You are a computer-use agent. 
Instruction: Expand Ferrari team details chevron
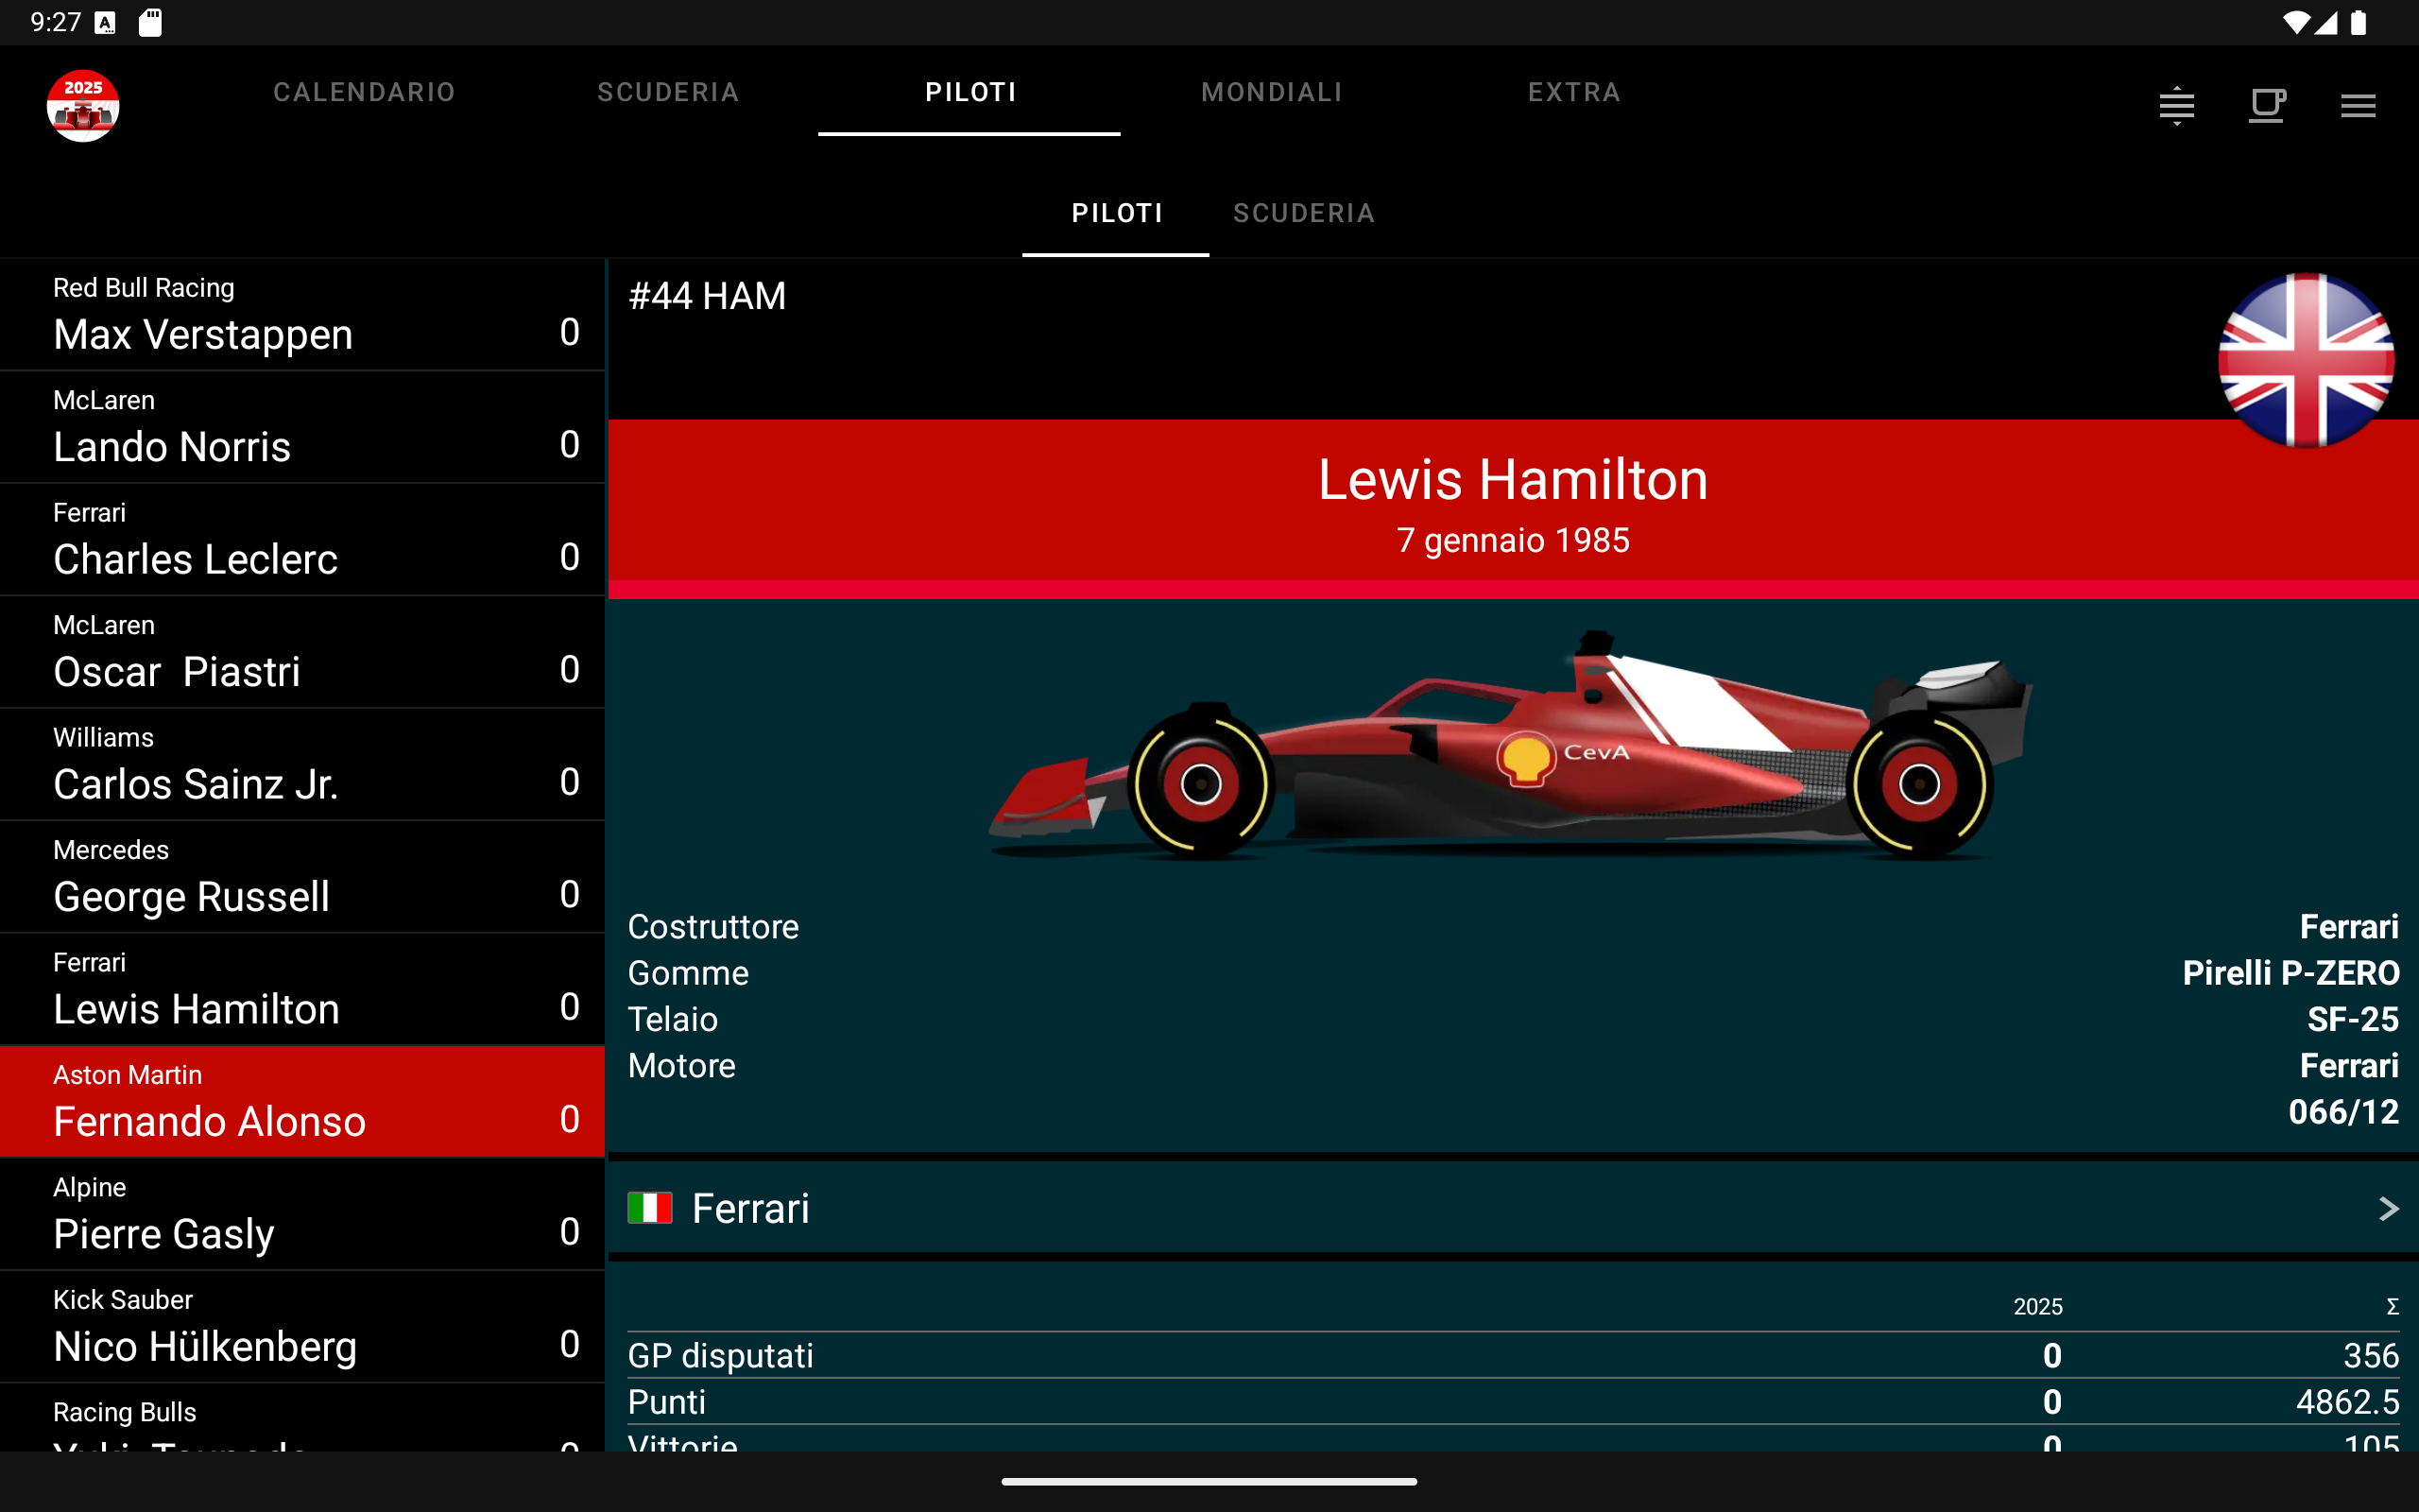[2387, 1208]
